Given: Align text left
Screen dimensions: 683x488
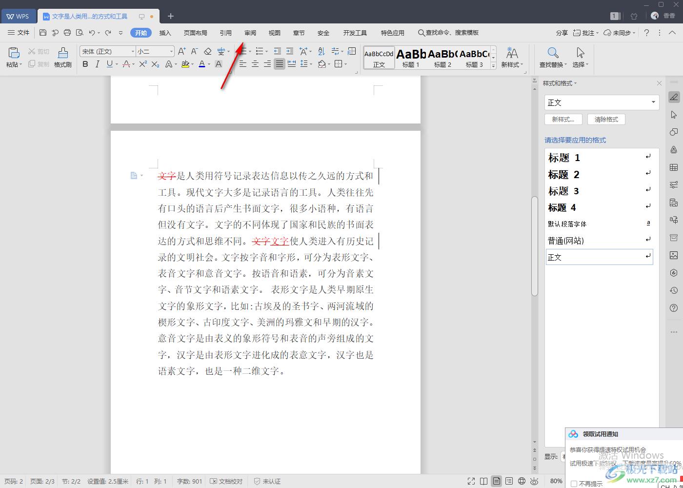Looking at the screenshot, I should click(242, 64).
